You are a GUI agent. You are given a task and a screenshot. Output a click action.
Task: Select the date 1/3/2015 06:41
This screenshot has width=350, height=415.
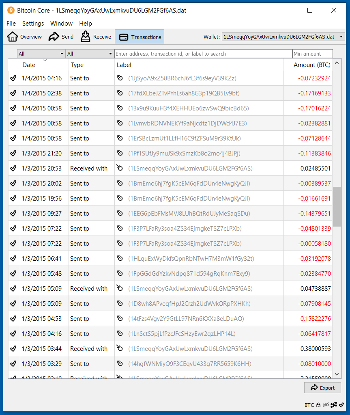(41, 259)
